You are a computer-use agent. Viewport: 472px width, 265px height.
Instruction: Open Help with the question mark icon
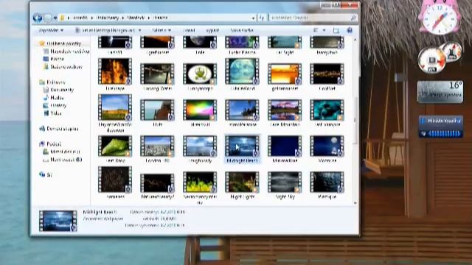tap(350, 30)
